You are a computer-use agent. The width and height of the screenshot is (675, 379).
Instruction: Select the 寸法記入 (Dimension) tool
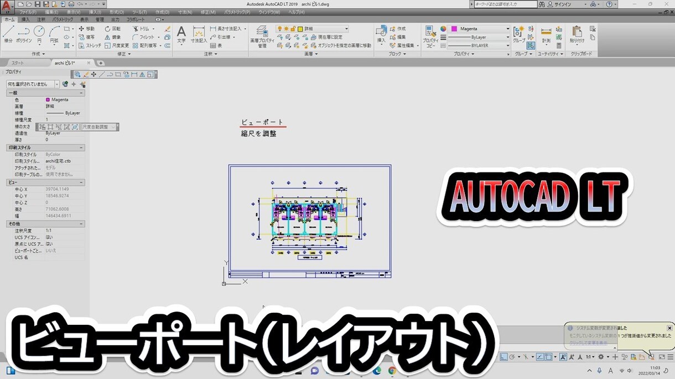pyautogui.click(x=199, y=34)
